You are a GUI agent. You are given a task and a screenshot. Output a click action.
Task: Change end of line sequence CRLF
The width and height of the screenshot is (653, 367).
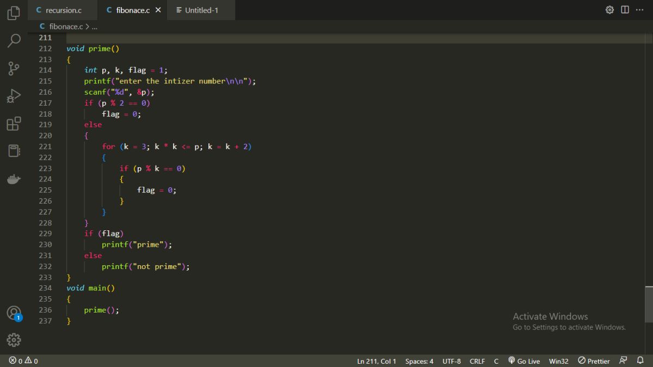pyautogui.click(x=477, y=361)
